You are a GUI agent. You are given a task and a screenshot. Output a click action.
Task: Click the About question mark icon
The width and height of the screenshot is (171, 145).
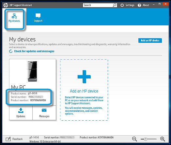[x=139, y=5]
